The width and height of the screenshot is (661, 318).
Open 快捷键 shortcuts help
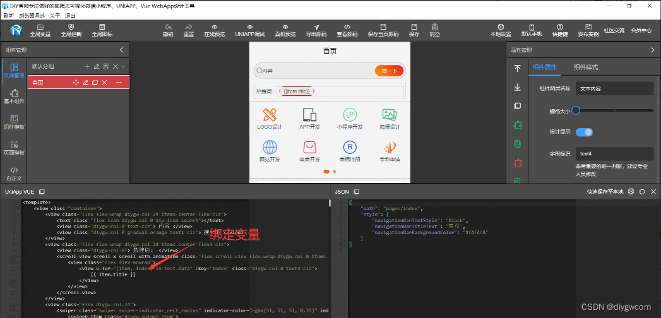click(x=560, y=30)
